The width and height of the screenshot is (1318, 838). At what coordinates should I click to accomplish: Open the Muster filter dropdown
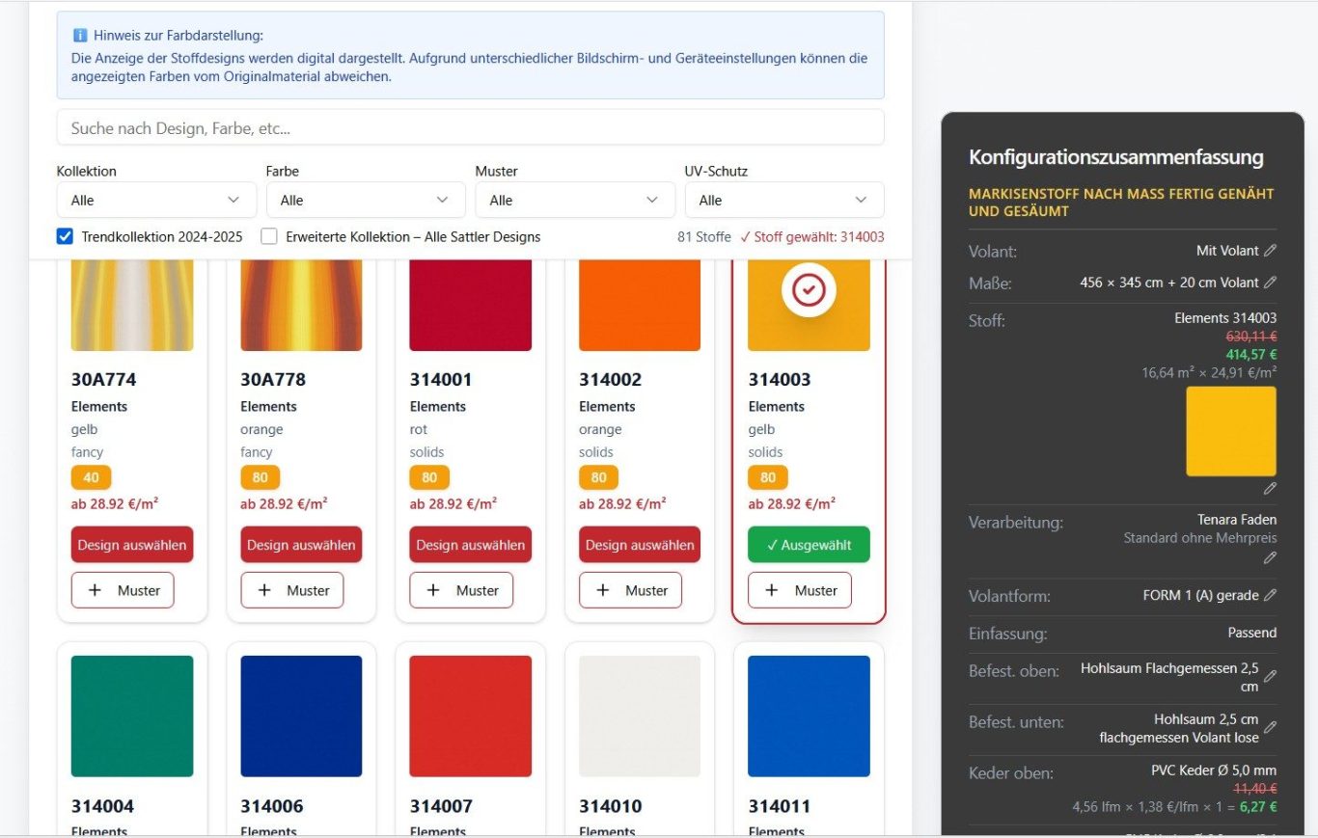coord(574,201)
